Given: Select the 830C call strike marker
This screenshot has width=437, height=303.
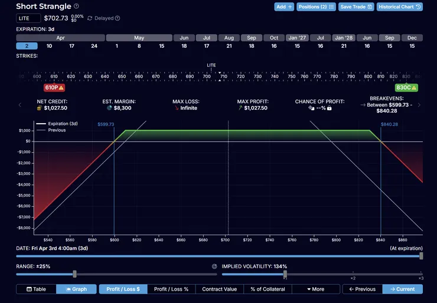Looking at the screenshot, I should point(407,87).
